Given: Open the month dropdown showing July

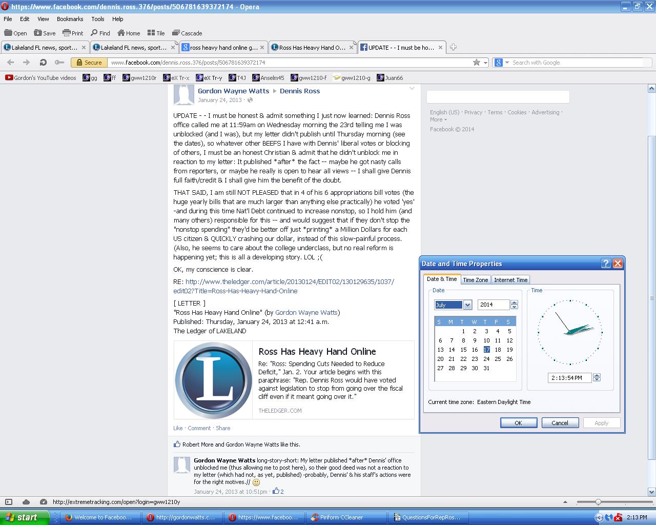Looking at the screenshot, I should (x=467, y=305).
